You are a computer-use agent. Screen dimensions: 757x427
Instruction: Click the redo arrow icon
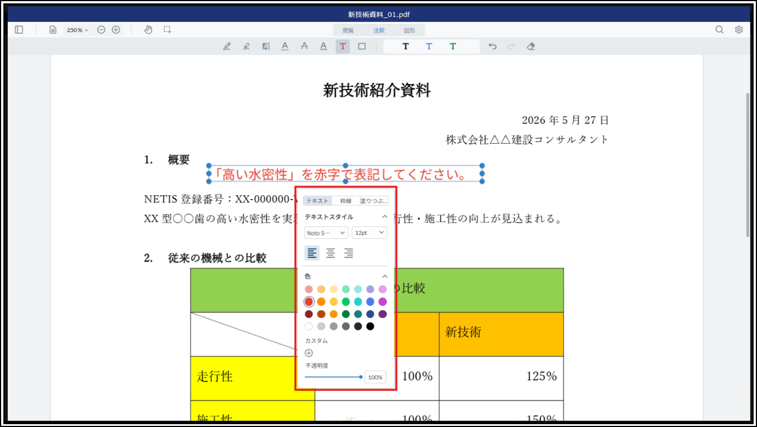[511, 46]
